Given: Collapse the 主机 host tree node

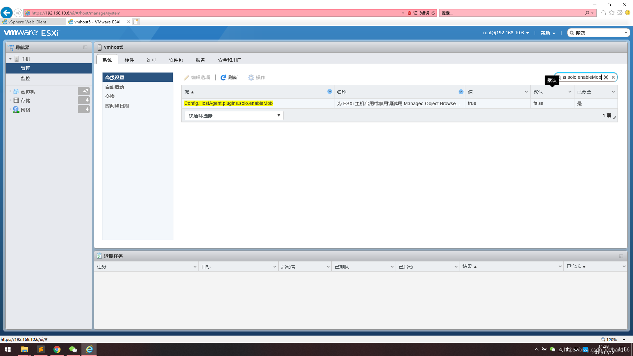Looking at the screenshot, I should click(10, 59).
